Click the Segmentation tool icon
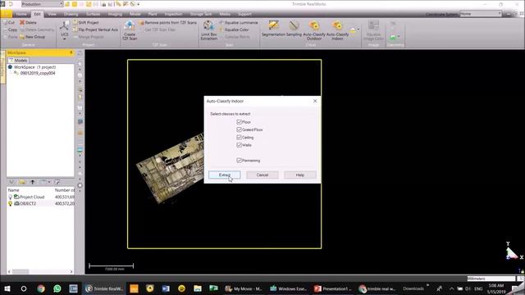Image resolution: width=525 pixels, height=295 pixels. click(273, 25)
